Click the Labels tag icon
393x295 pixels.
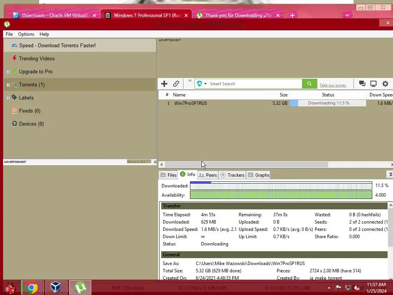pyautogui.click(x=15, y=97)
